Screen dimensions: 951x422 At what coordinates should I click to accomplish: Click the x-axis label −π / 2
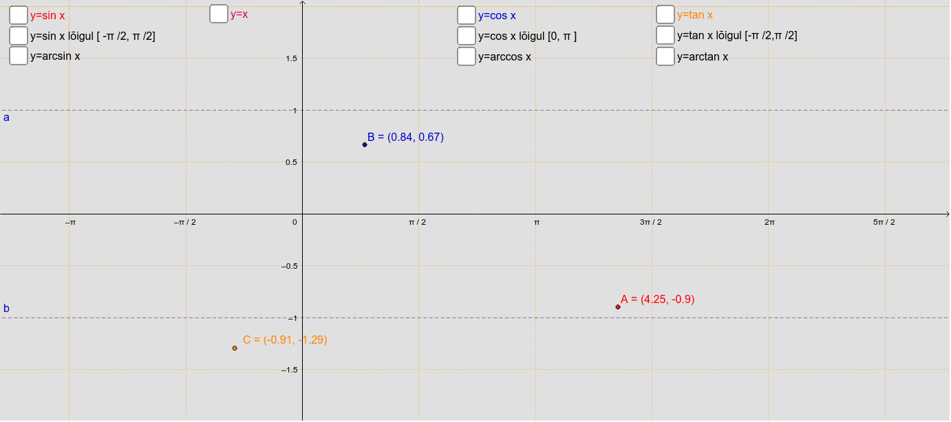pyautogui.click(x=184, y=222)
